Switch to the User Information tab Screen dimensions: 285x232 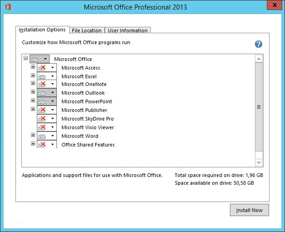tap(127, 30)
